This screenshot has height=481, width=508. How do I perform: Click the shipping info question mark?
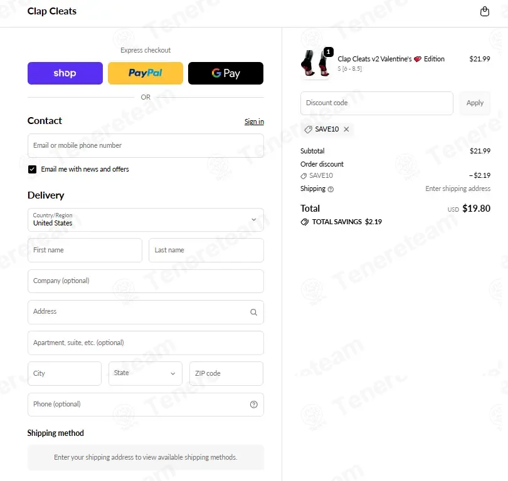click(x=331, y=189)
